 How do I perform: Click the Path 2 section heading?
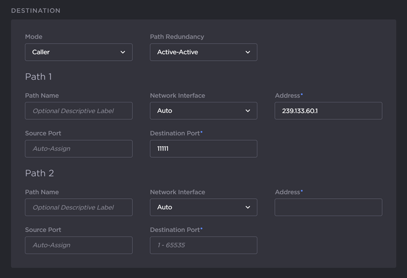point(39,173)
